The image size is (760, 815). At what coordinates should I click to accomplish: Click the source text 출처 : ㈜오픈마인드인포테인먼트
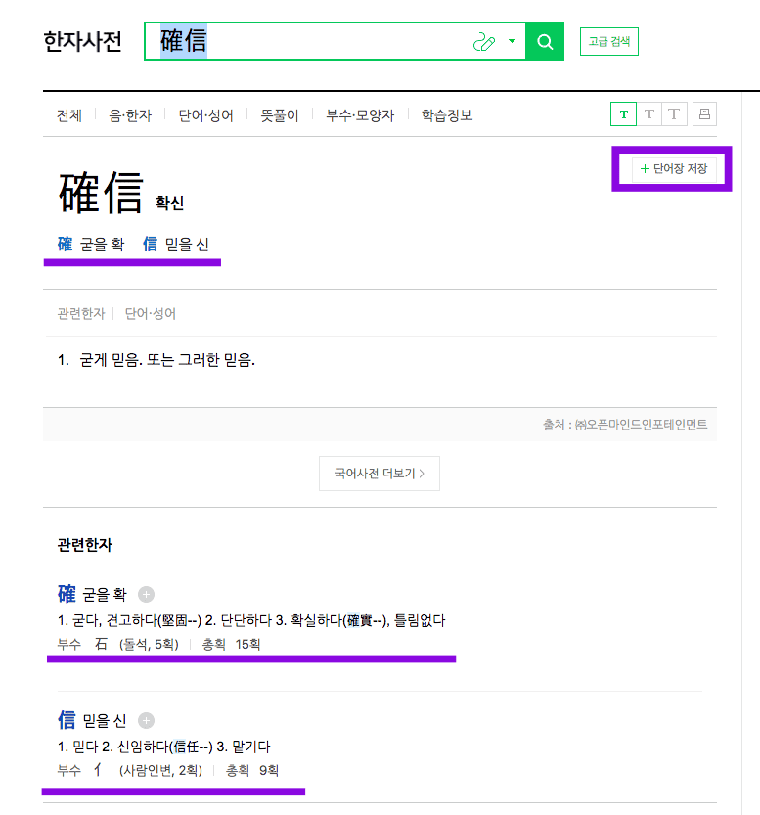(x=625, y=425)
